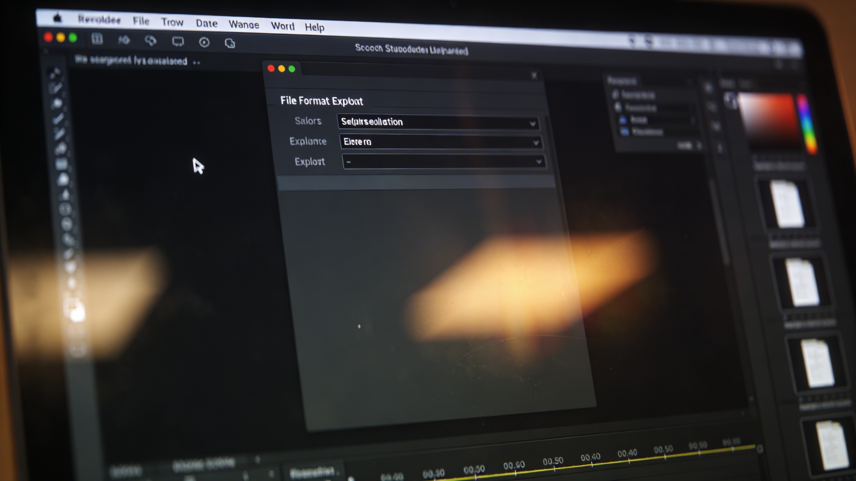This screenshot has height=481, width=856.
Task: Open the Apple menu
Action: pos(58,18)
